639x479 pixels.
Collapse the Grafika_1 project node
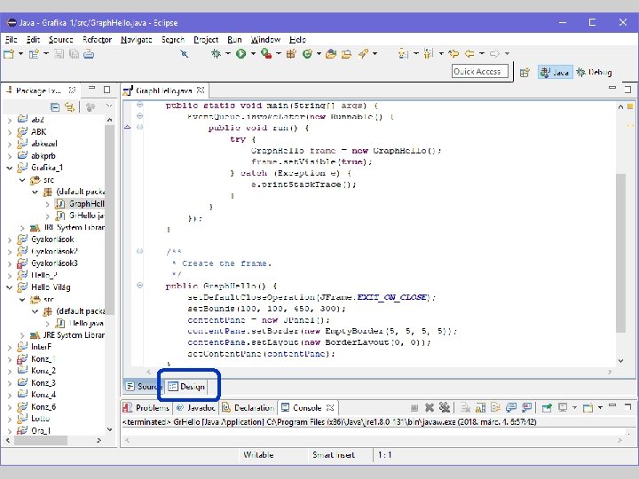[x=10, y=168]
